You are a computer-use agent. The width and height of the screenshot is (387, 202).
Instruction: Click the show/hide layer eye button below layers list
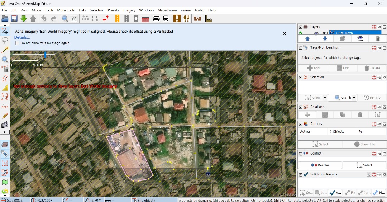click(360, 39)
